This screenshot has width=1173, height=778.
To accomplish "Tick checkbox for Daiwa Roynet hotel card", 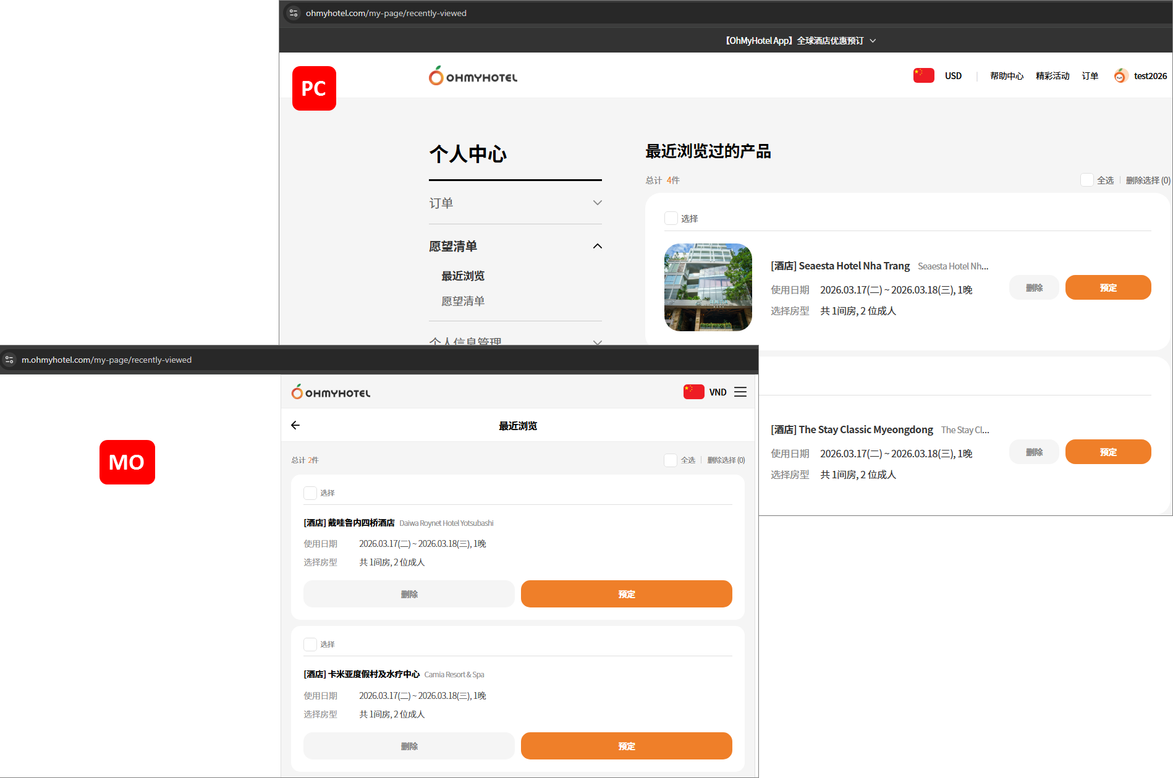I will pyautogui.click(x=310, y=493).
